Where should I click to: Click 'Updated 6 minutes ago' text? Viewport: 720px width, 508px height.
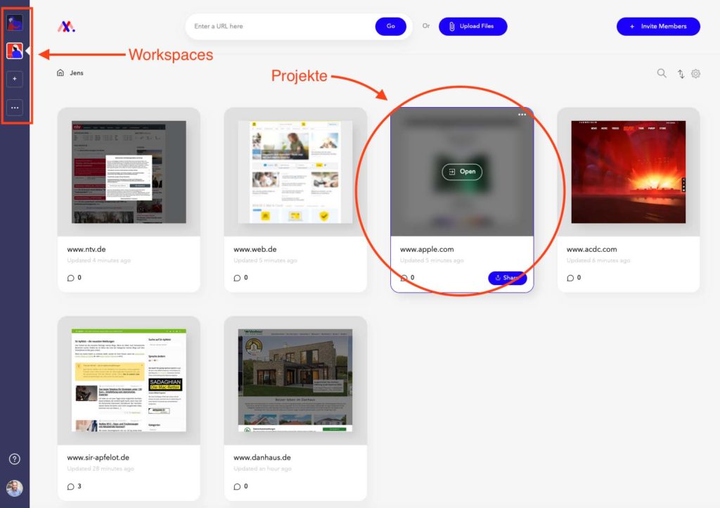598,260
